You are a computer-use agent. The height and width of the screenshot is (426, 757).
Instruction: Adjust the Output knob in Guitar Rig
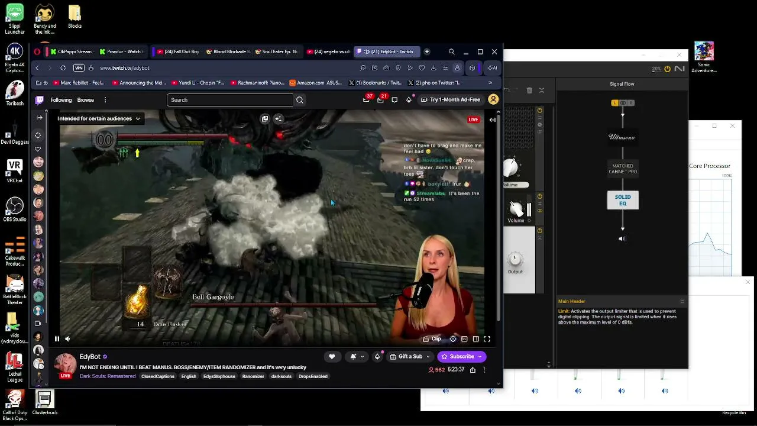(515, 260)
